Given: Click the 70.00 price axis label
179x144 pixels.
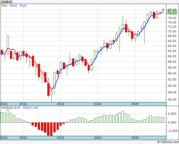Looking at the screenshot, I should 172,31.
